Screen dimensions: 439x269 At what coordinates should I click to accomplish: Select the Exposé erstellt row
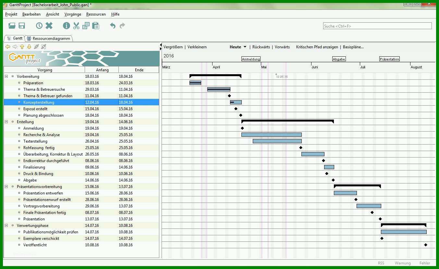(81, 109)
